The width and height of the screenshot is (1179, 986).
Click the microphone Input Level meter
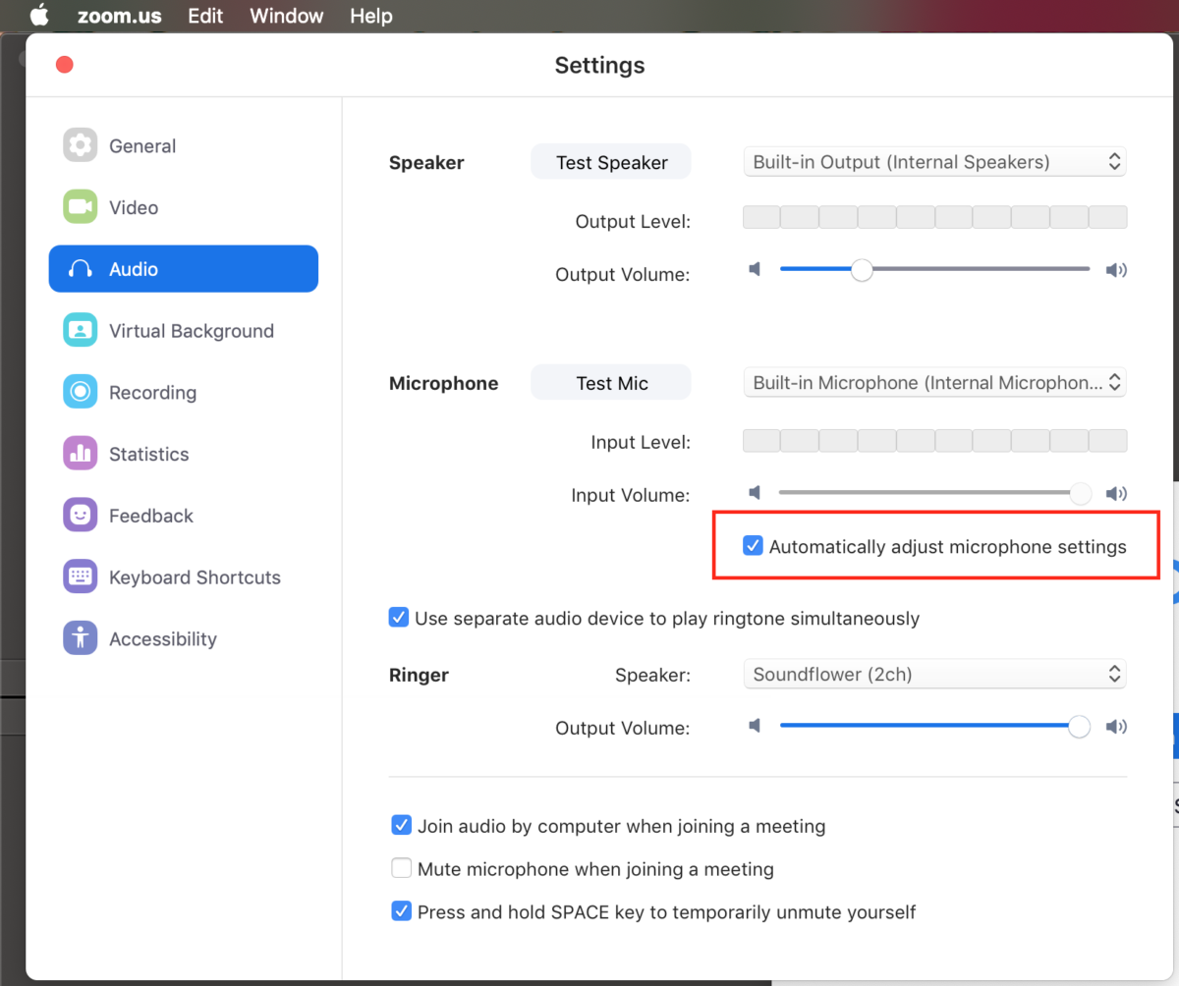coord(934,440)
